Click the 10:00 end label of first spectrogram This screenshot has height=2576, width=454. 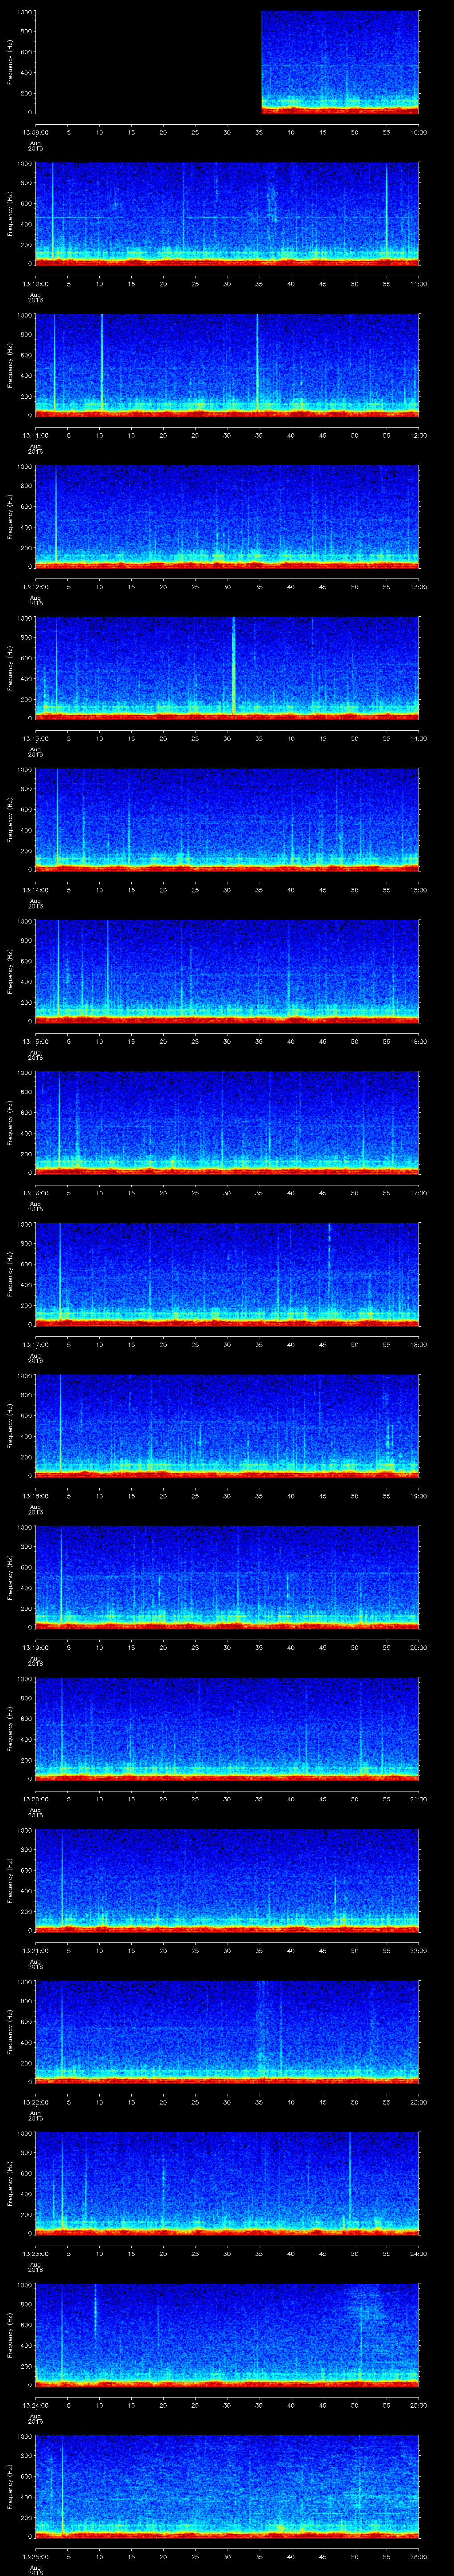coord(418,132)
